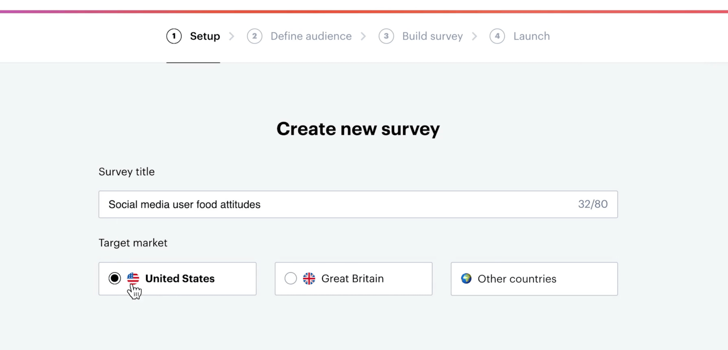The height and width of the screenshot is (350, 728).
Task: Select the United States radio button
Action: click(115, 279)
